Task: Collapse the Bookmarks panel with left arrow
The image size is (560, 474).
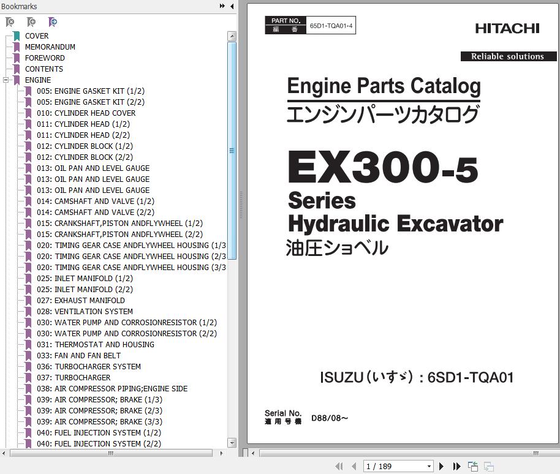Action: tap(232, 6)
